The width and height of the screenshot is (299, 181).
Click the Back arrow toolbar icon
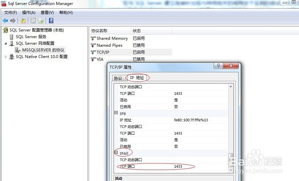tap(5, 21)
